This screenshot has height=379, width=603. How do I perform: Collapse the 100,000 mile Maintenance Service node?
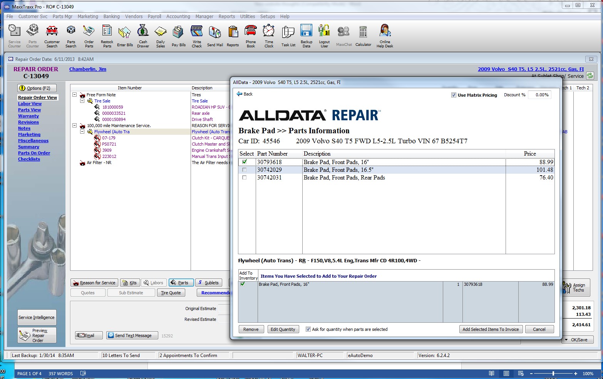click(75, 126)
